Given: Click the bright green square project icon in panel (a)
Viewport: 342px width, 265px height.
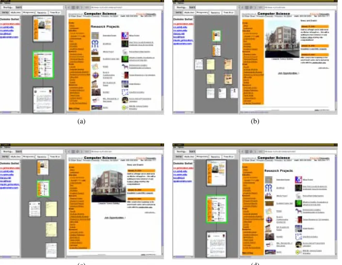Looking at the screenshot, I should click(x=125, y=59).
